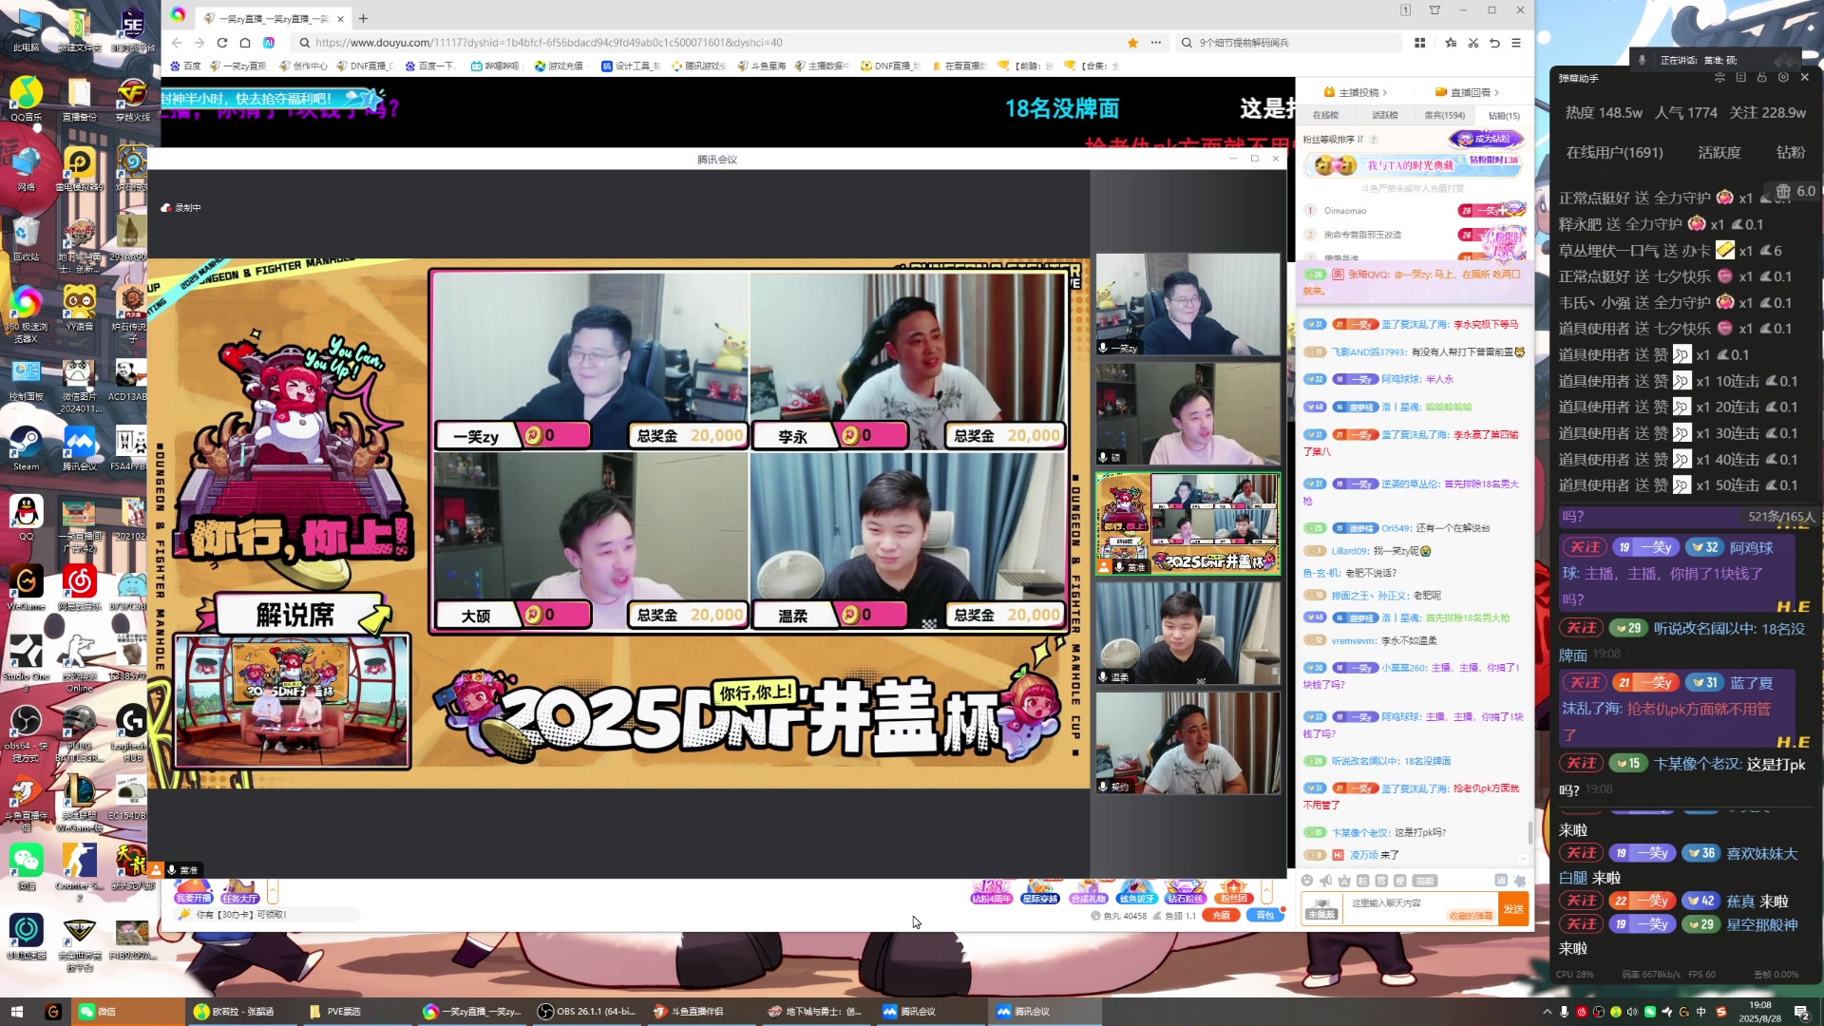
Task: Click the 我与TA的时光典藏 banner
Action: pyautogui.click(x=1413, y=165)
